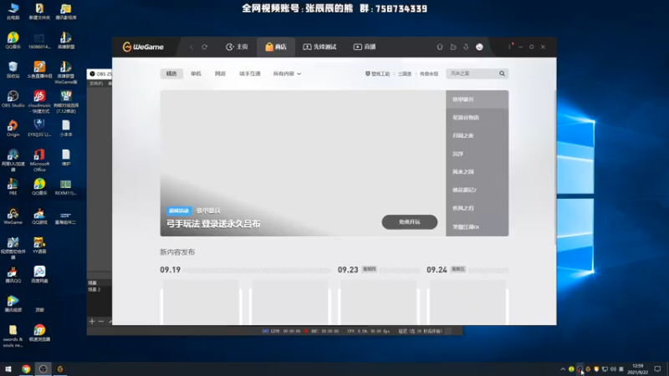This screenshot has width=669, height=376.
Task: Open the WeGame desktop shortcut
Action: pos(13,216)
